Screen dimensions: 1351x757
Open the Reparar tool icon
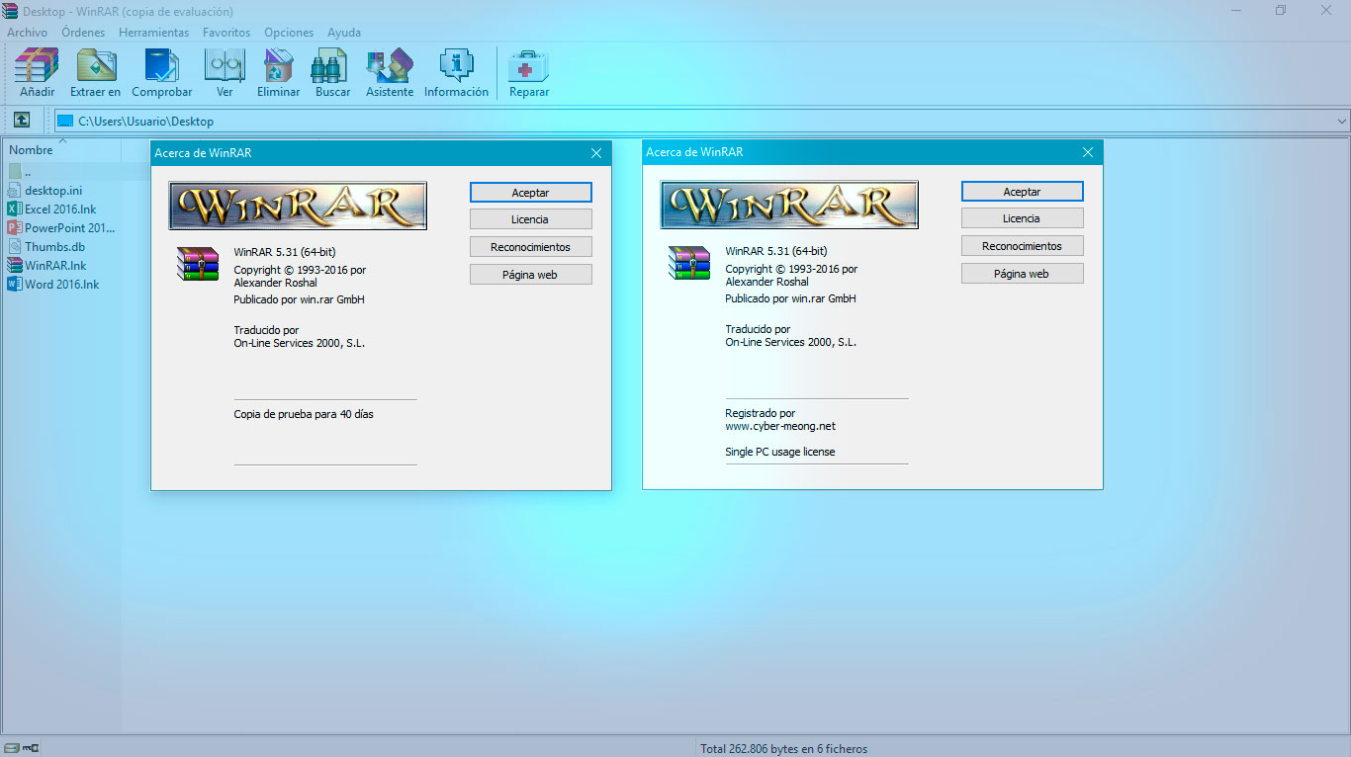coord(528,69)
